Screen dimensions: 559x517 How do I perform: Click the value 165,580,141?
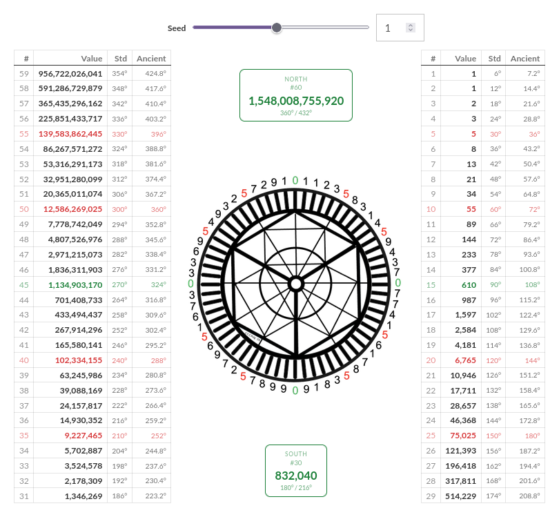point(79,346)
